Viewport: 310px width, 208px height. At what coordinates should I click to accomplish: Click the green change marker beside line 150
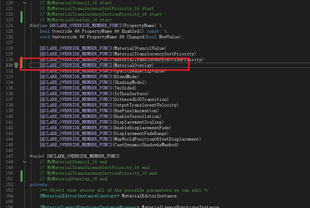tap(21, 173)
